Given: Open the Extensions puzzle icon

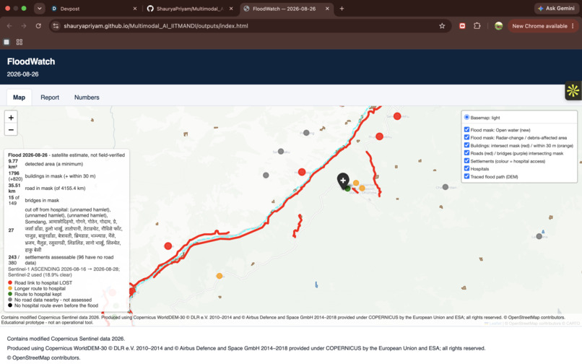Looking at the screenshot, I should click(x=477, y=26).
